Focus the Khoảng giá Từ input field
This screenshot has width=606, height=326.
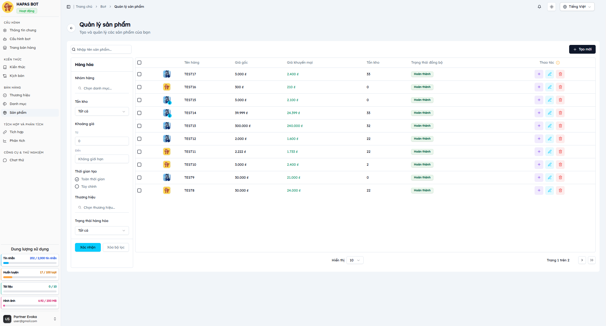tap(102, 141)
